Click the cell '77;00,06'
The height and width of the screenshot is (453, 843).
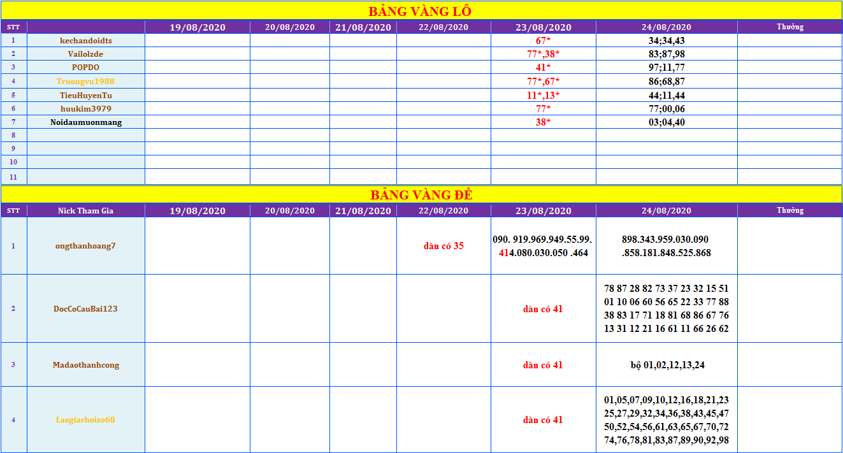click(666, 108)
